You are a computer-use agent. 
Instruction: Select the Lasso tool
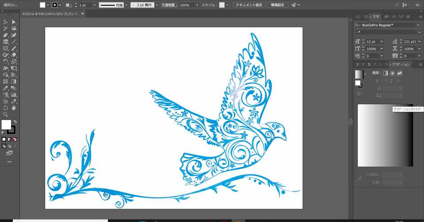14,29
